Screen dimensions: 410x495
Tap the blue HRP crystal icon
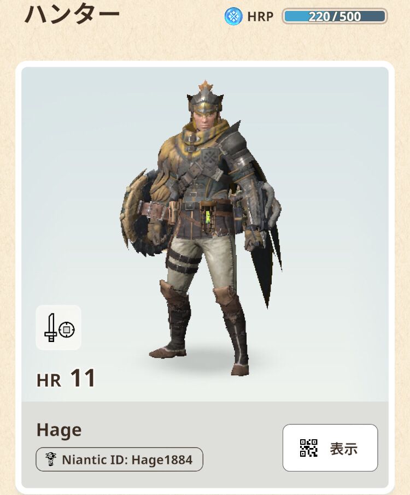tap(233, 16)
